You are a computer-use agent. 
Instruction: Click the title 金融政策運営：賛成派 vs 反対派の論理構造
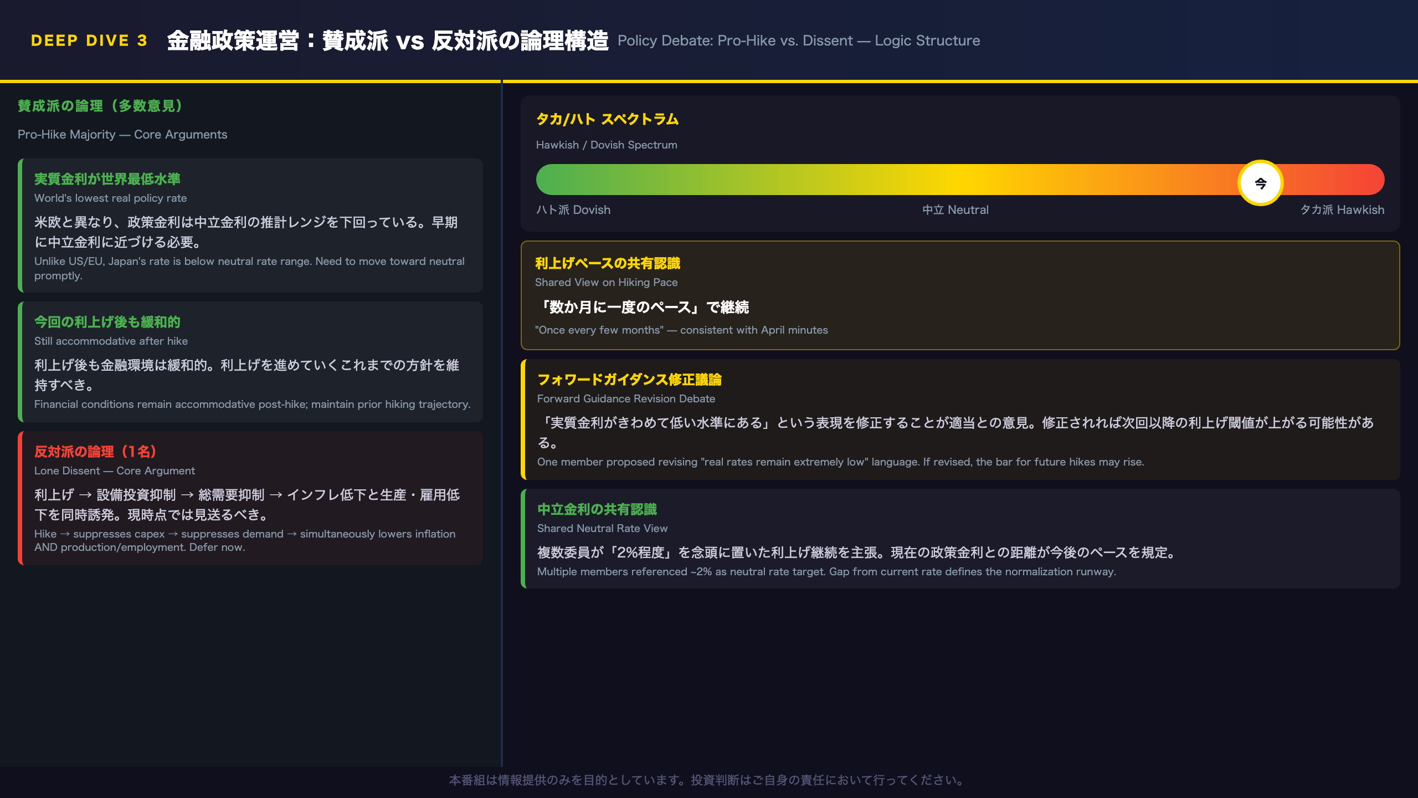point(388,40)
